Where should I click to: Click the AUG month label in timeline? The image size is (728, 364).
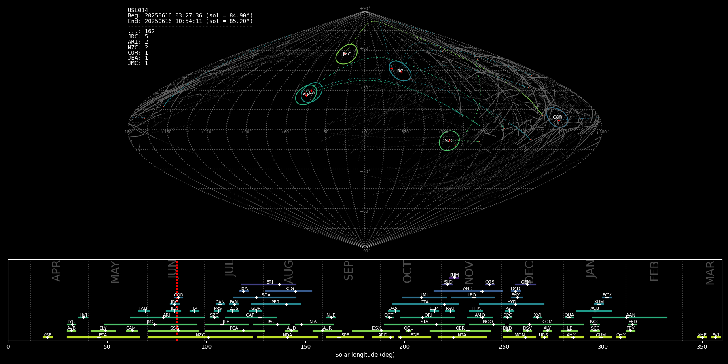point(289,272)
